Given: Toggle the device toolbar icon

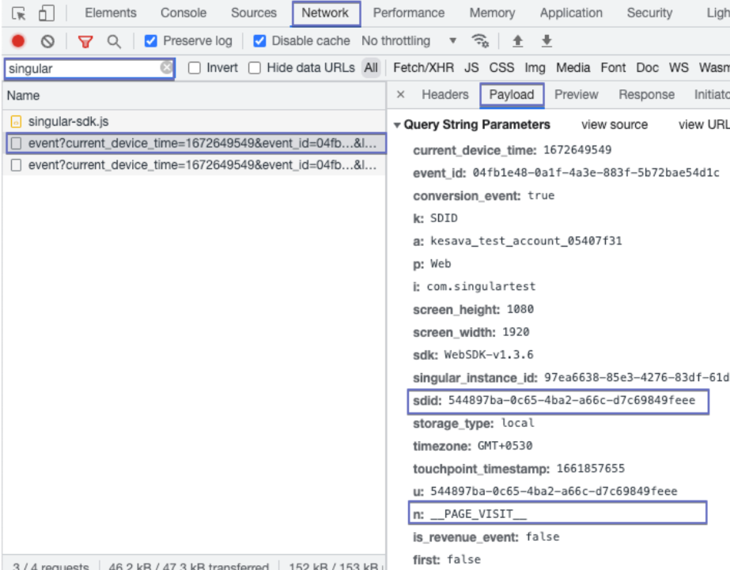Looking at the screenshot, I should 46,13.
